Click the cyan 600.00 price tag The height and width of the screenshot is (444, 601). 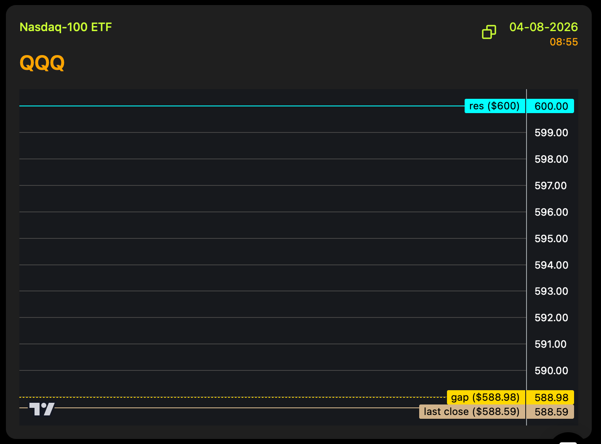coord(550,106)
